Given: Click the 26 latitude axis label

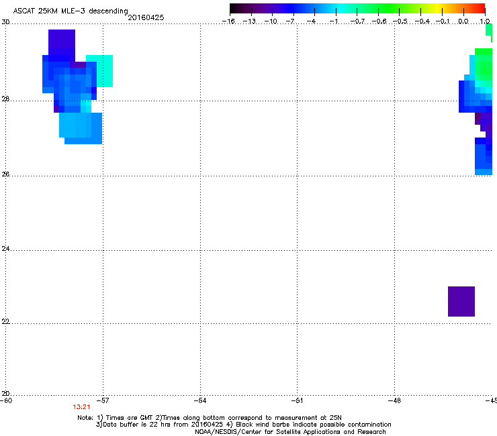Looking at the screenshot, I should 5,174.
